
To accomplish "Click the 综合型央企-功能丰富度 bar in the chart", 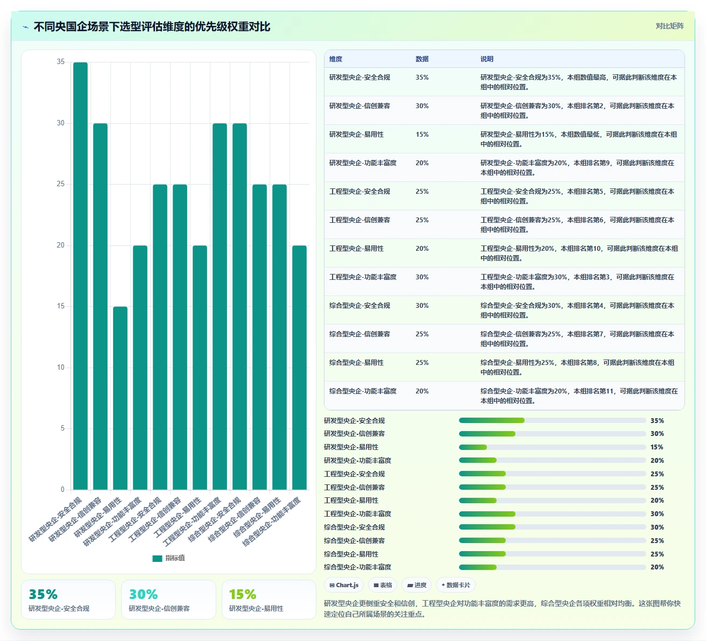I will coord(299,368).
